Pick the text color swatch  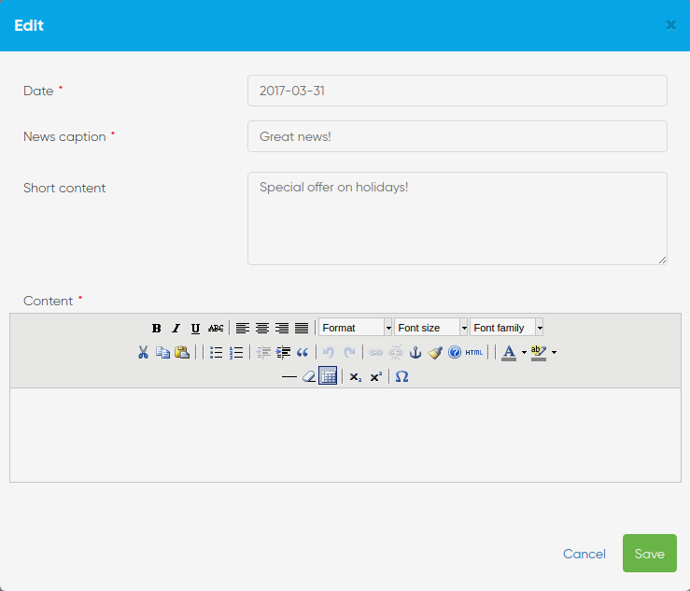[x=508, y=352]
